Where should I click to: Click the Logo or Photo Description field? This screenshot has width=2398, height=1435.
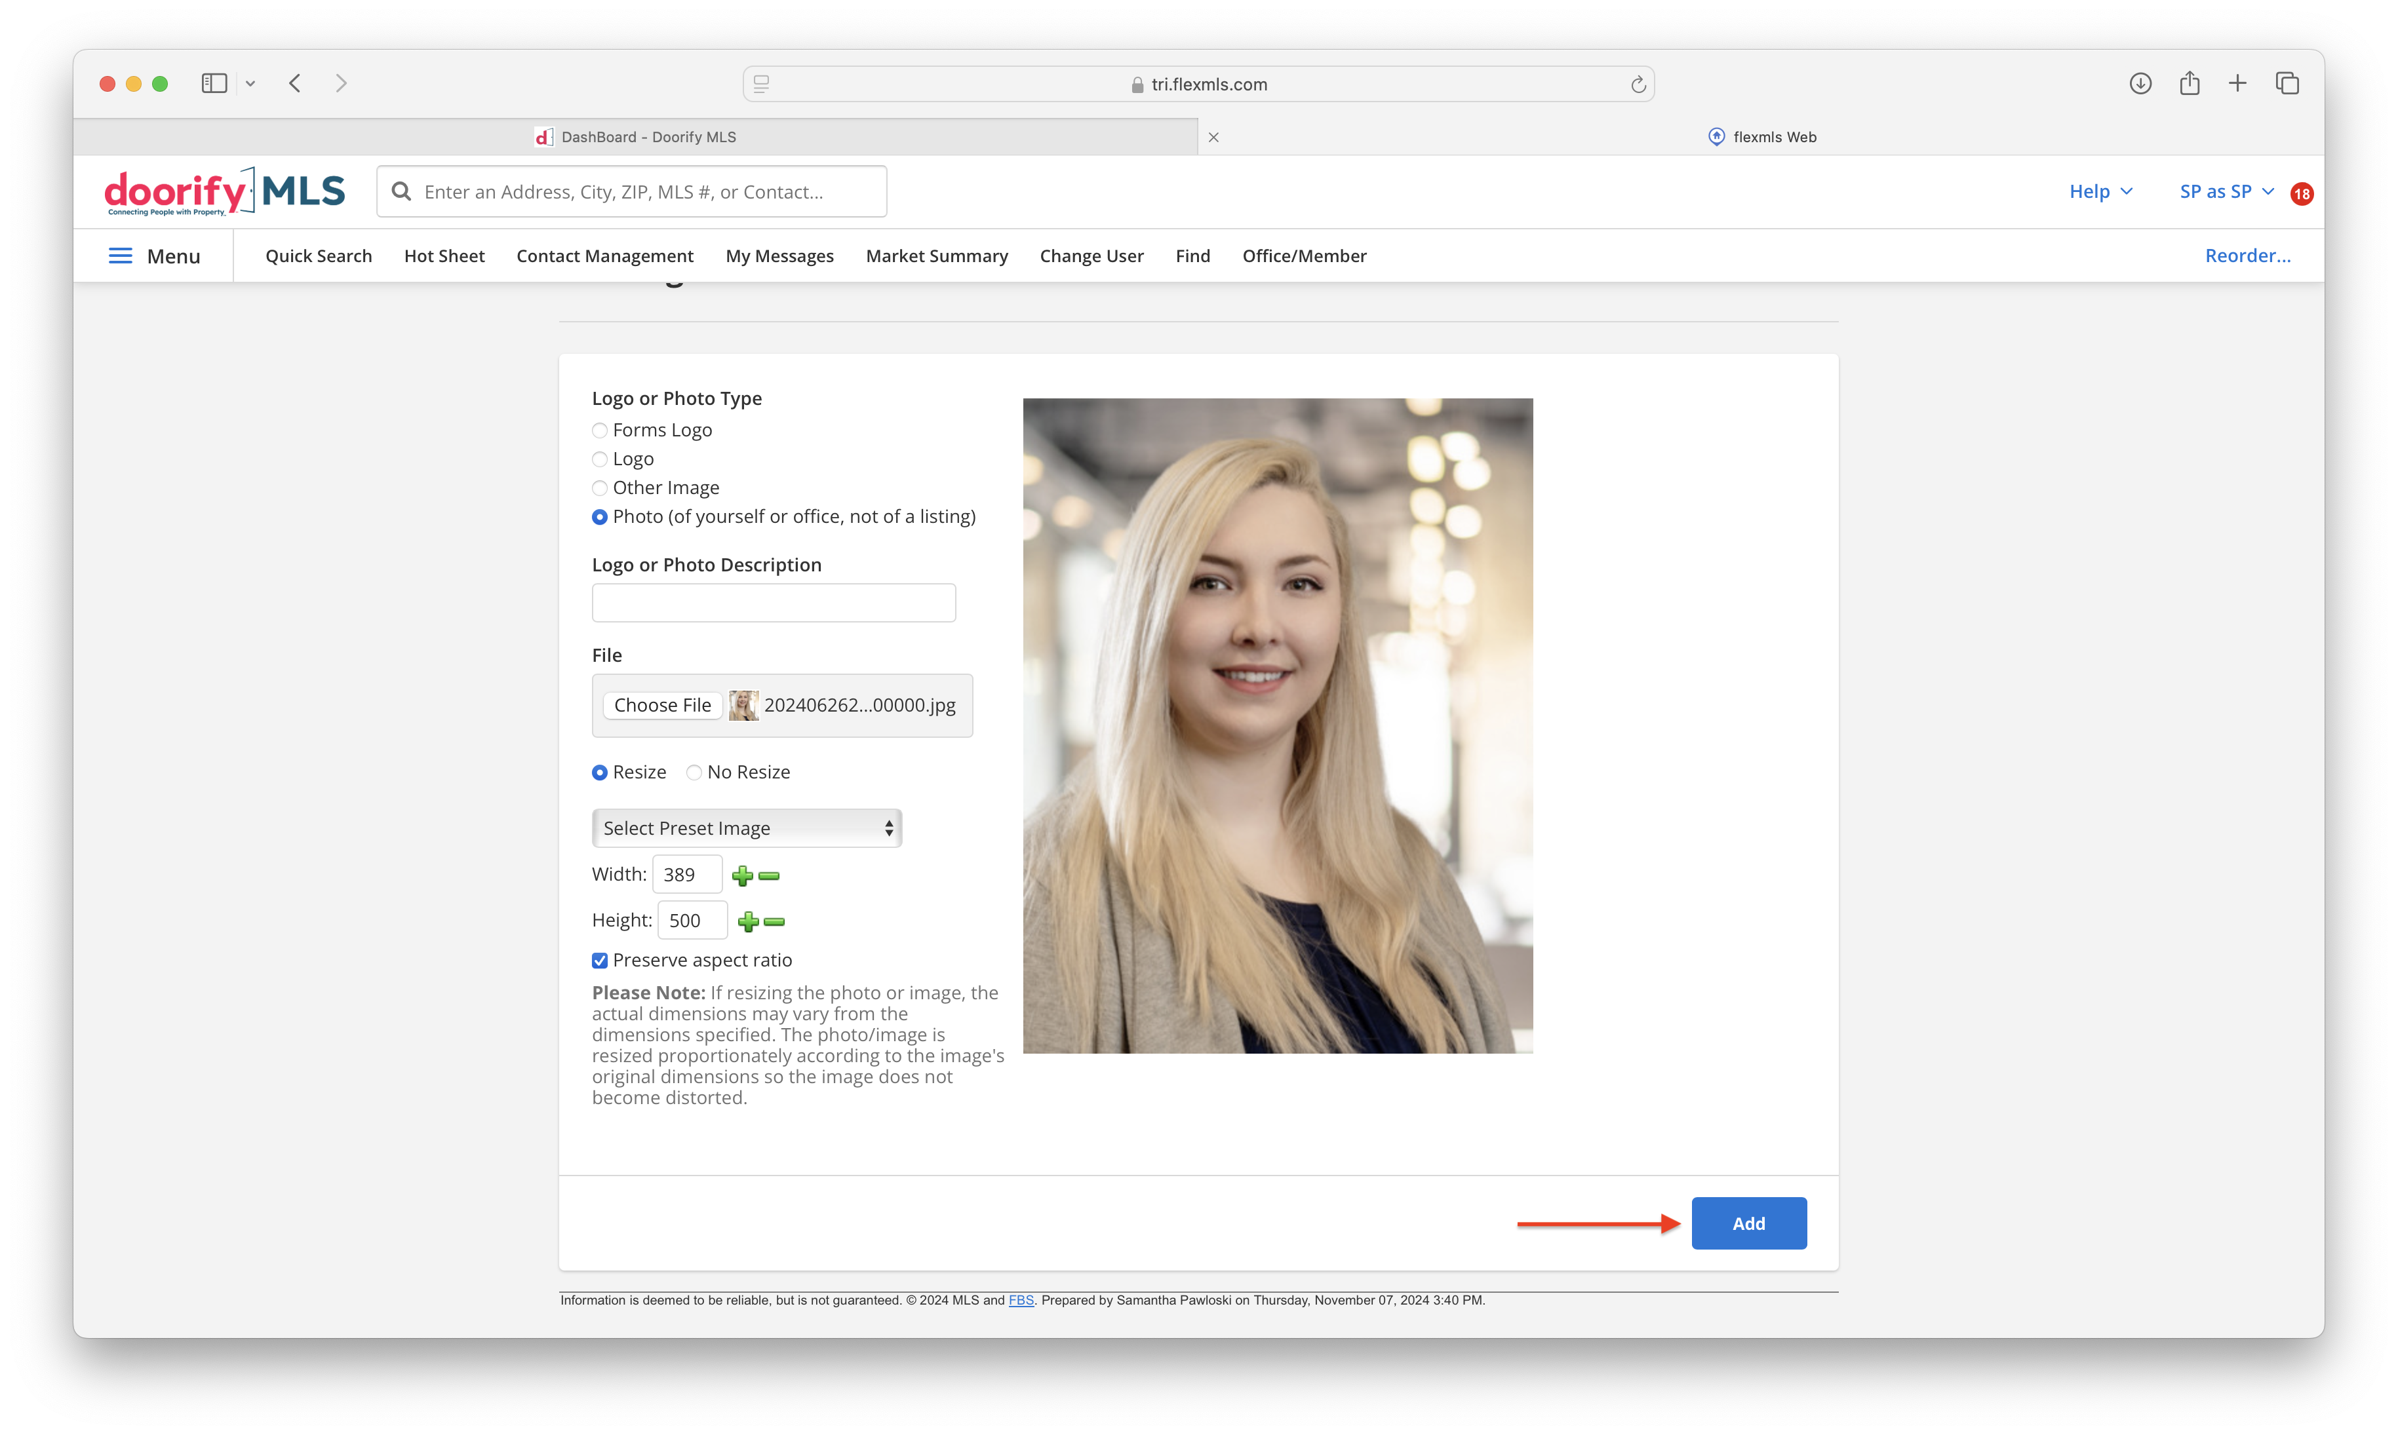(773, 602)
